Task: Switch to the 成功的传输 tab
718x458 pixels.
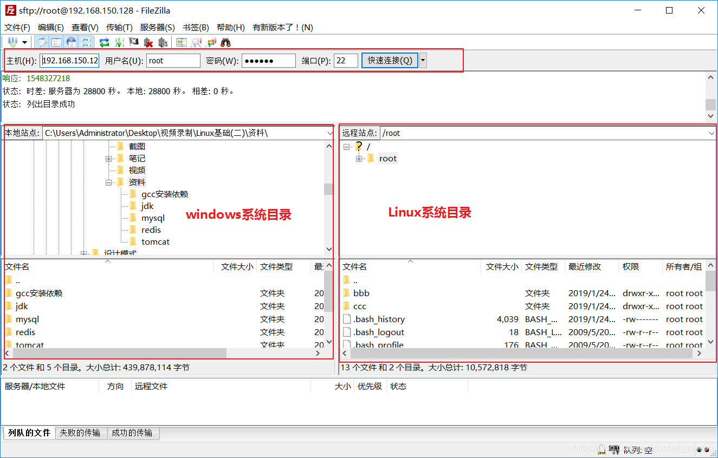Action: 132,433
